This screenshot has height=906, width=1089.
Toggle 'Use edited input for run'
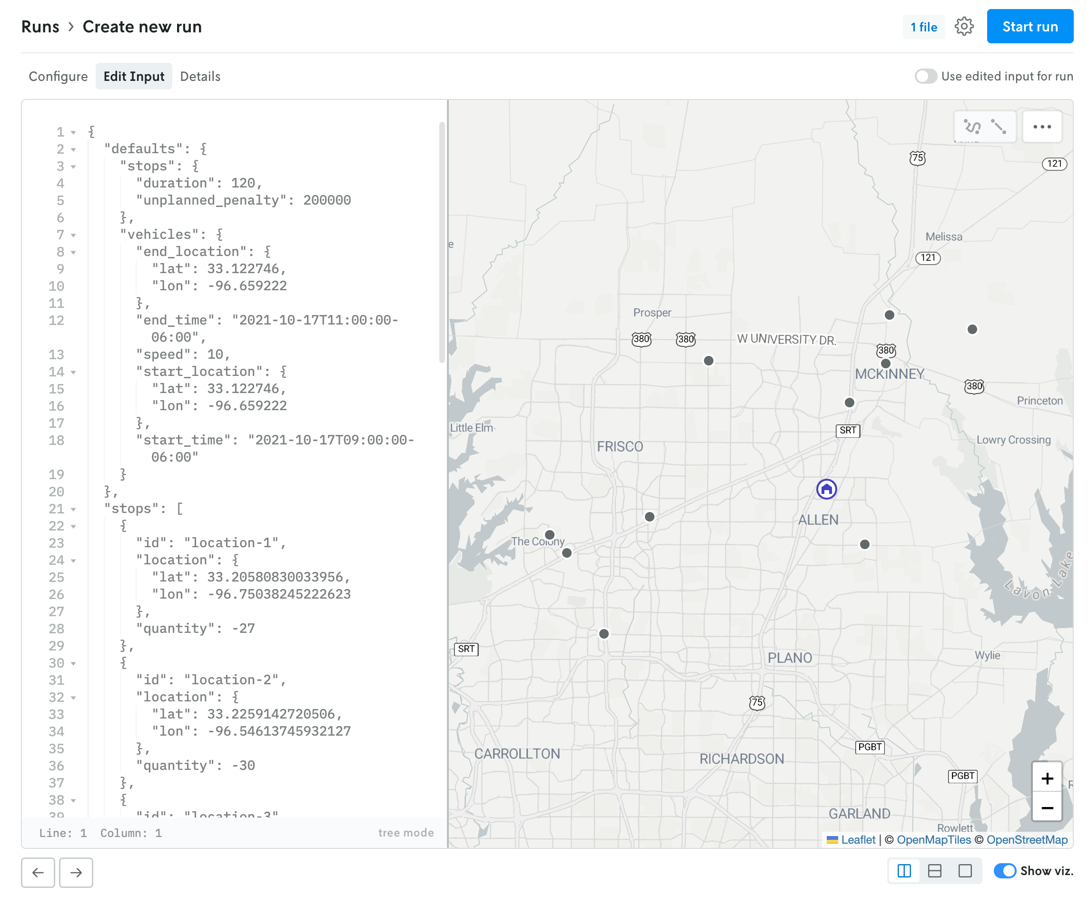pyautogui.click(x=926, y=76)
